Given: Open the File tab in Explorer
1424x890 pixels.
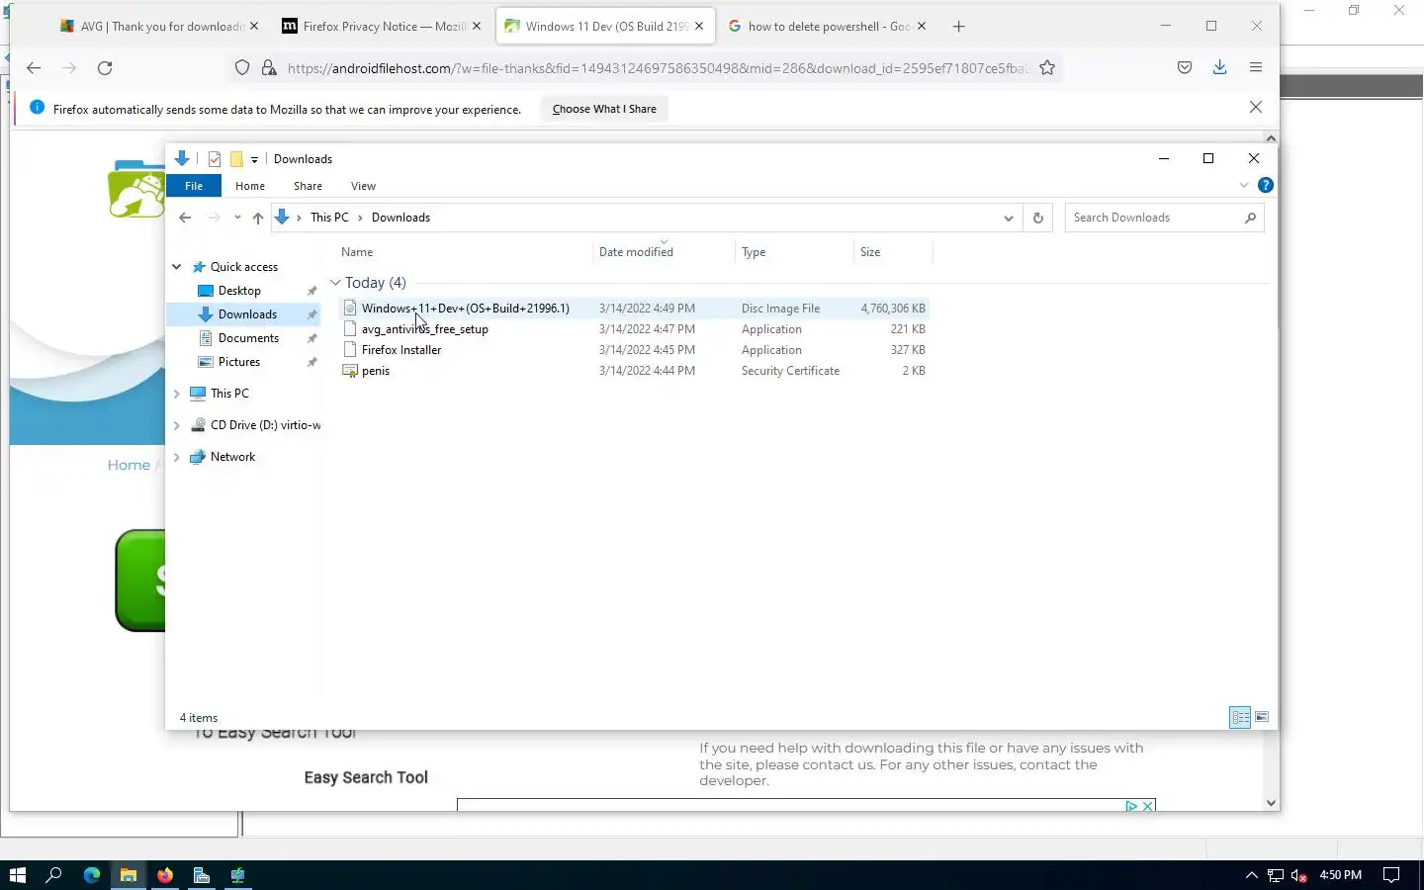Looking at the screenshot, I should pos(194,186).
